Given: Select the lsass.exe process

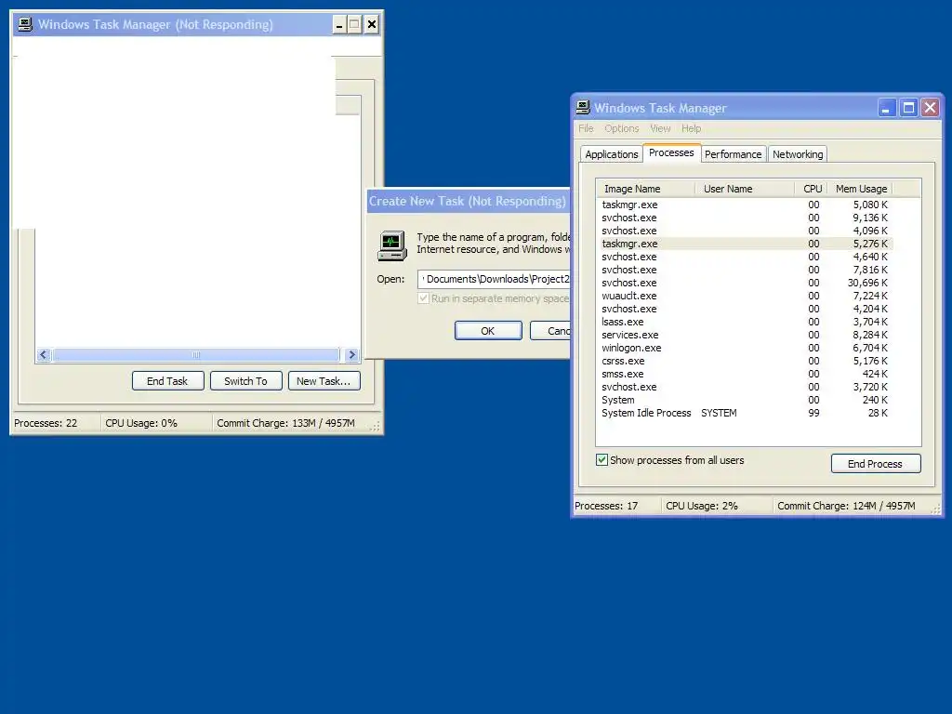Looking at the screenshot, I should click(745, 322).
